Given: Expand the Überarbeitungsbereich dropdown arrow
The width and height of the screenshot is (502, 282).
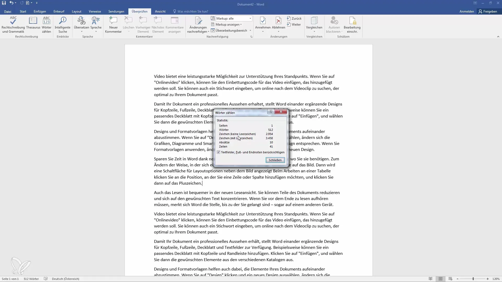Looking at the screenshot, I should point(250,31).
